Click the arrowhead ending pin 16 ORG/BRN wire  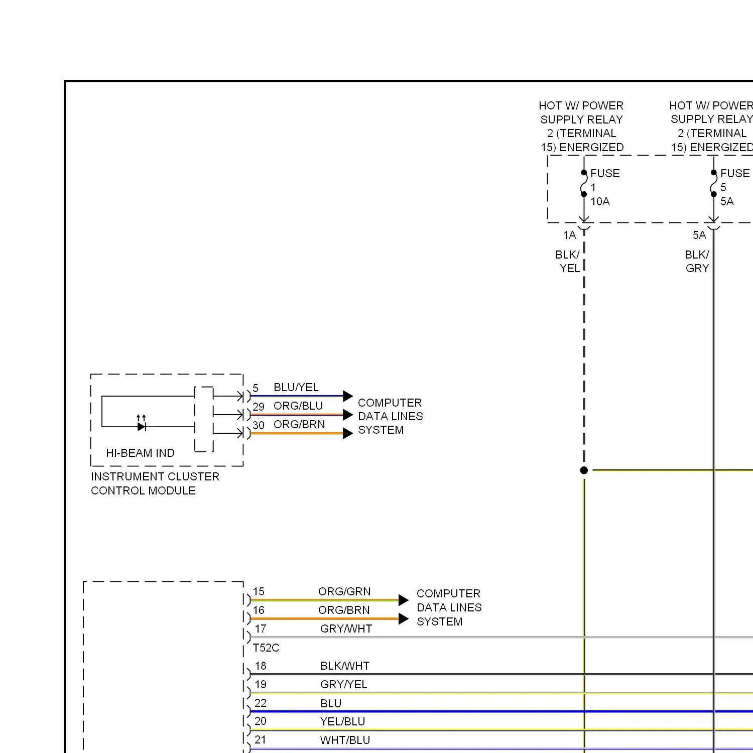[403, 619]
